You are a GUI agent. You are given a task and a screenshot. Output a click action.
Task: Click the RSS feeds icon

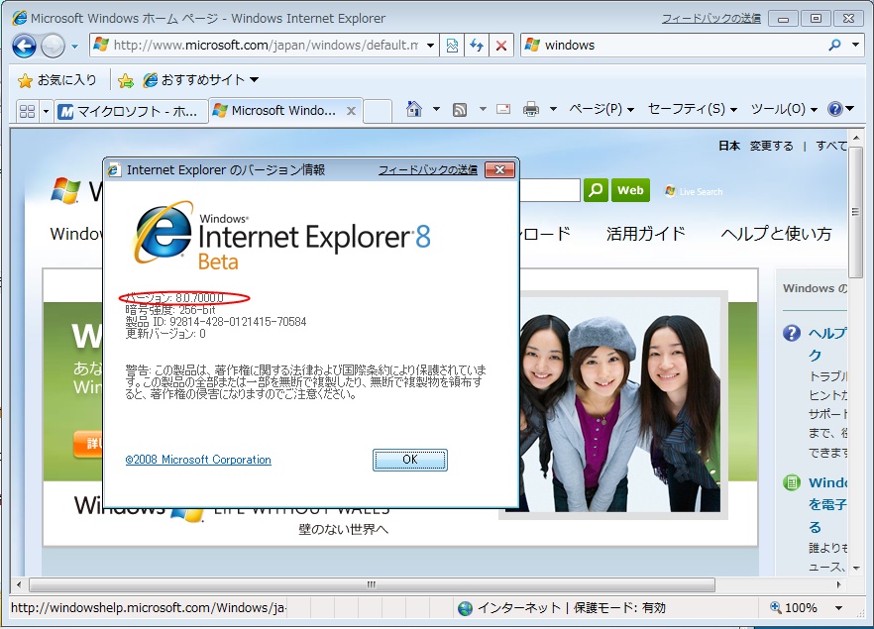click(x=460, y=109)
